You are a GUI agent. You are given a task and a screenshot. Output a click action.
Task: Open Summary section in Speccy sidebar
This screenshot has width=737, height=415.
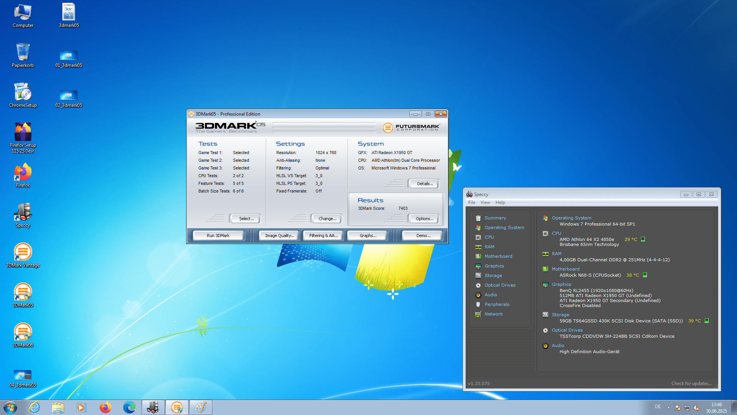point(495,218)
